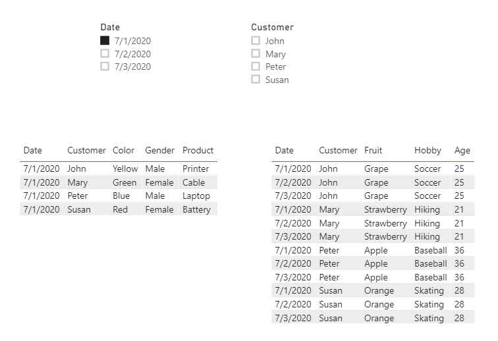
Task: Click age 36 in Peter's 7/3/2020 row
Action: point(459,277)
